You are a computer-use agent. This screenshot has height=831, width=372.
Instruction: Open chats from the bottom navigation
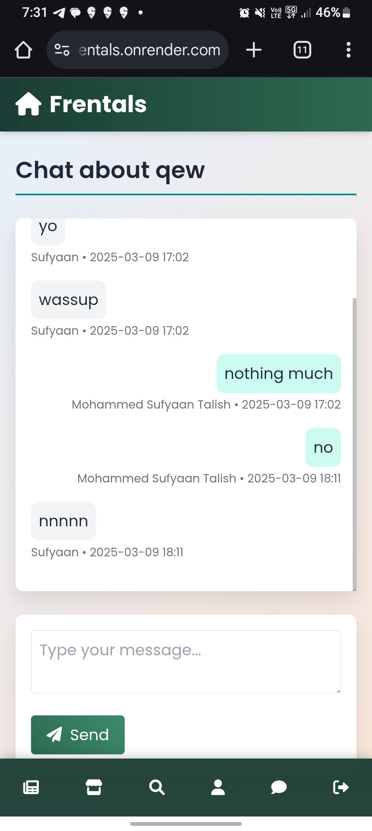click(279, 788)
